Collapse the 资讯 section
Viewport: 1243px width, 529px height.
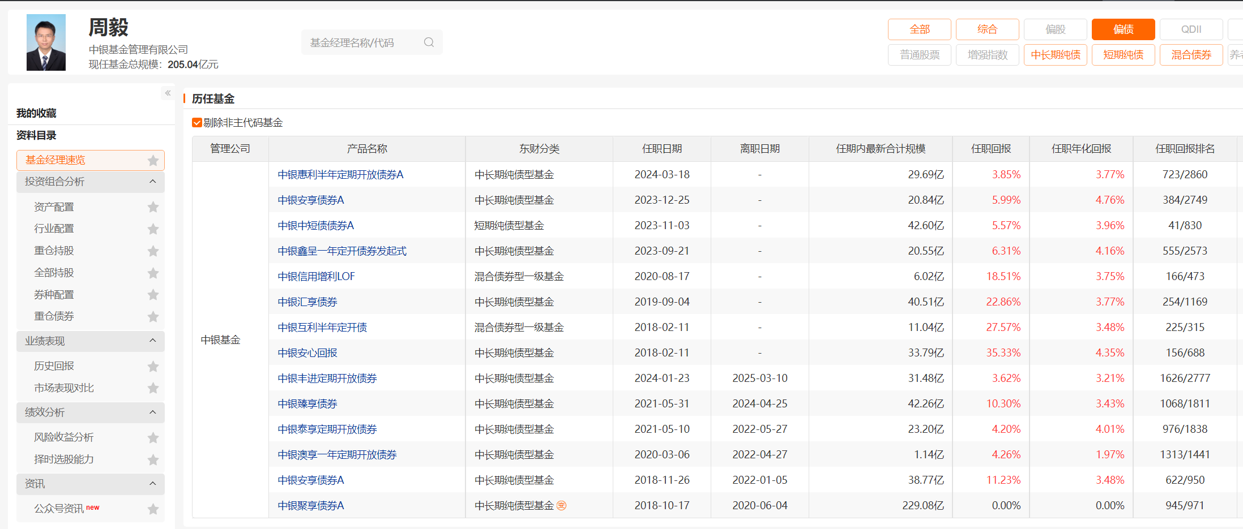coord(152,484)
